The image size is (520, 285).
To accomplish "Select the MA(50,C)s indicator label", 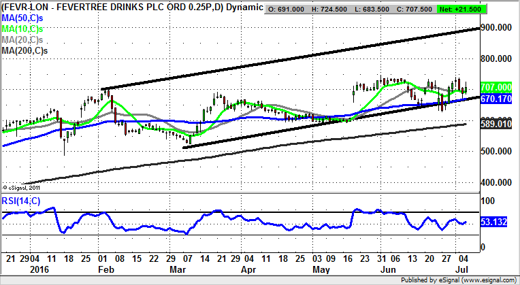I will coord(23,17).
